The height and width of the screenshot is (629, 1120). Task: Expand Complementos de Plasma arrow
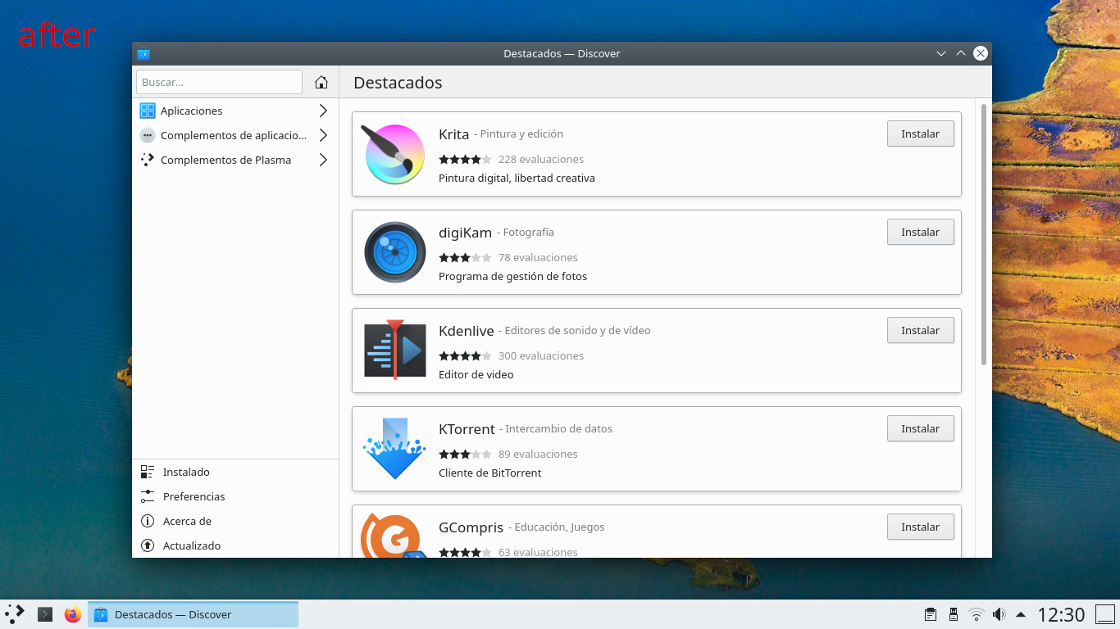click(323, 160)
